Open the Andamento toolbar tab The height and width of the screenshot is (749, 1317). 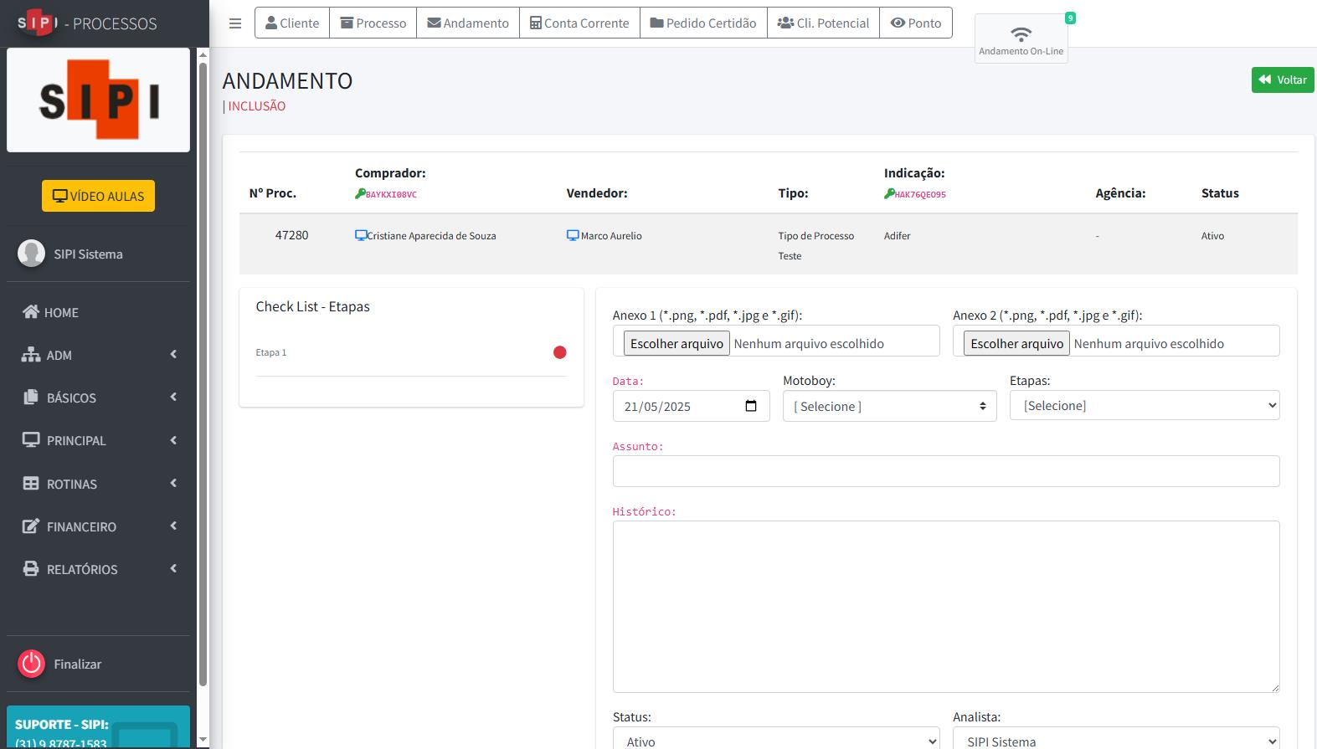click(x=468, y=23)
